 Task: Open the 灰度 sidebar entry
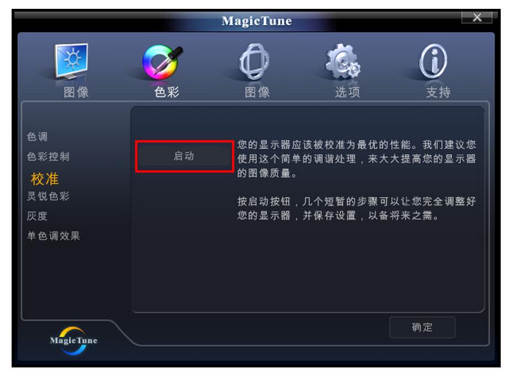(37, 216)
